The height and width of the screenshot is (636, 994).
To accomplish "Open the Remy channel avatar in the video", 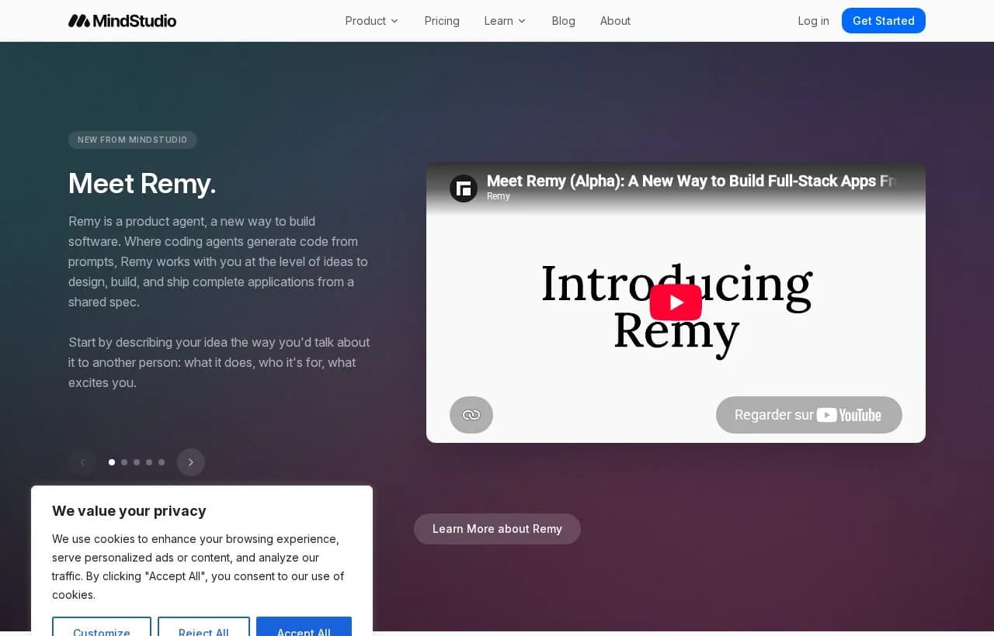I will pyautogui.click(x=464, y=188).
